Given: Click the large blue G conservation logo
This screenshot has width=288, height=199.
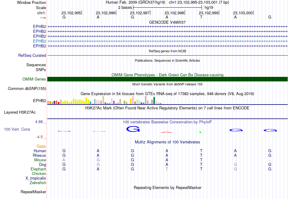Looking at the screenshot, I should tap(133, 129).
